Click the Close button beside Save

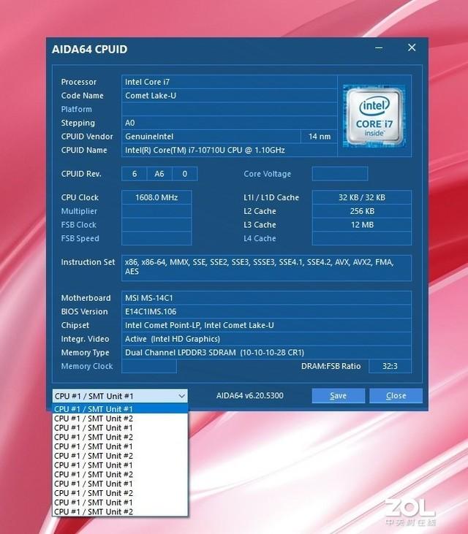coord(396,396)
